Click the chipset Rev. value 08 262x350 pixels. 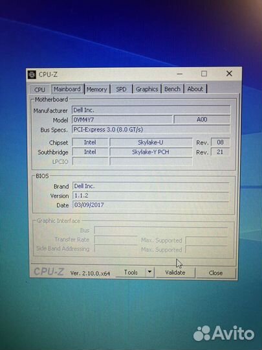[220, 142]
